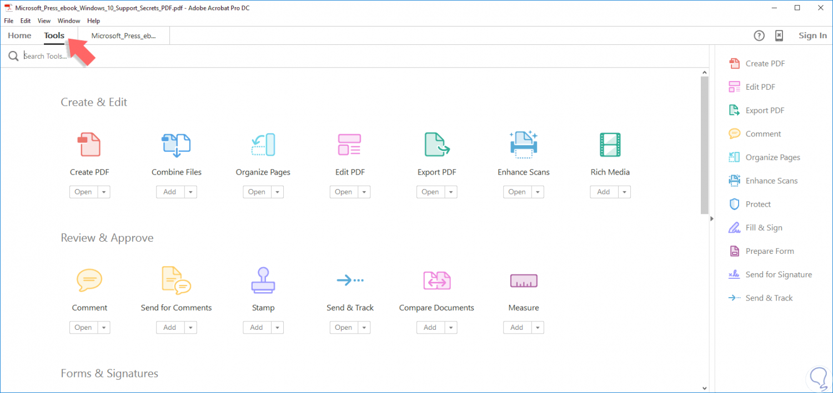
Task: Click the Prepare Form shortcut in the sidebar
Action: coord(761,251)
